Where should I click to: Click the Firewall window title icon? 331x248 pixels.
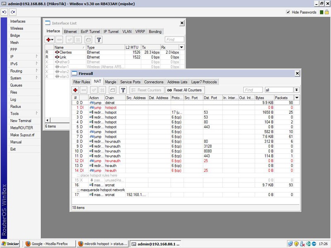coord(74,74)
